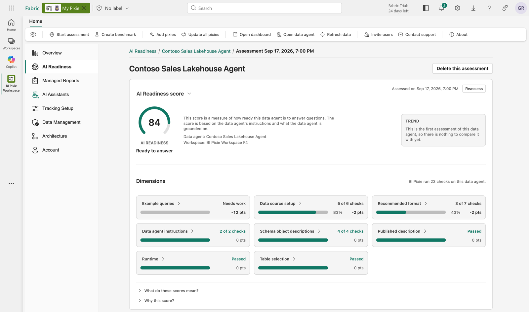Image resolution: width=529 pixels, height=312 pixels.
Task: Open Workspaces in left rail
Action: (x=11, y=44)
